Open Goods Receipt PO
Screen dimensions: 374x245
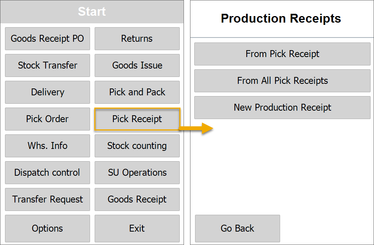[x=47, y=39]
